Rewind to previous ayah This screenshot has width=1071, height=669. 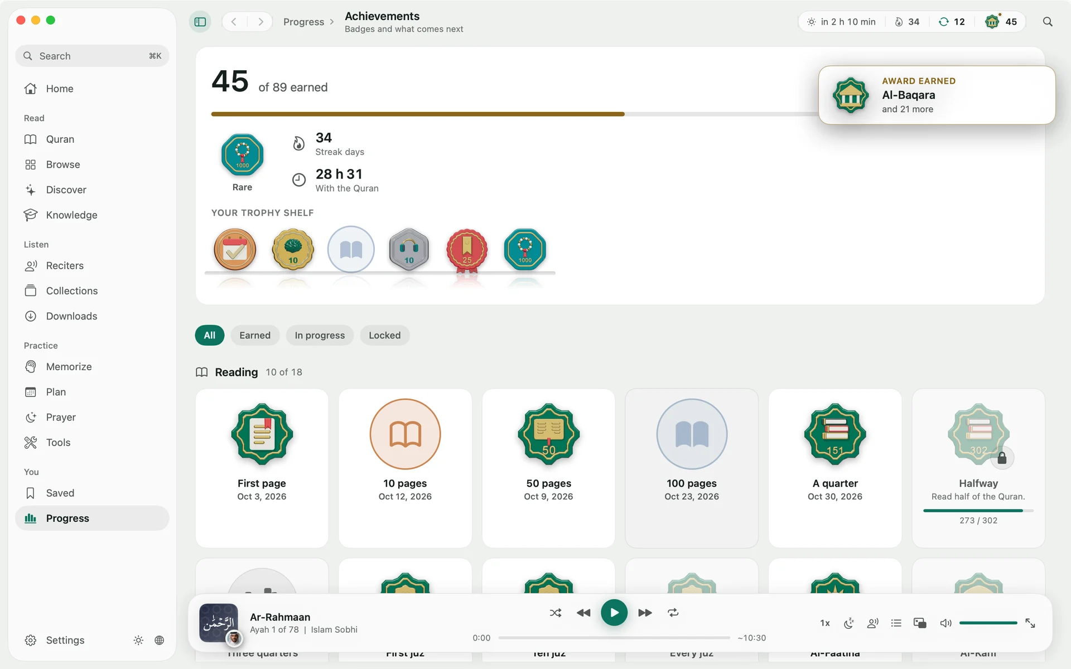coord(583,613)
